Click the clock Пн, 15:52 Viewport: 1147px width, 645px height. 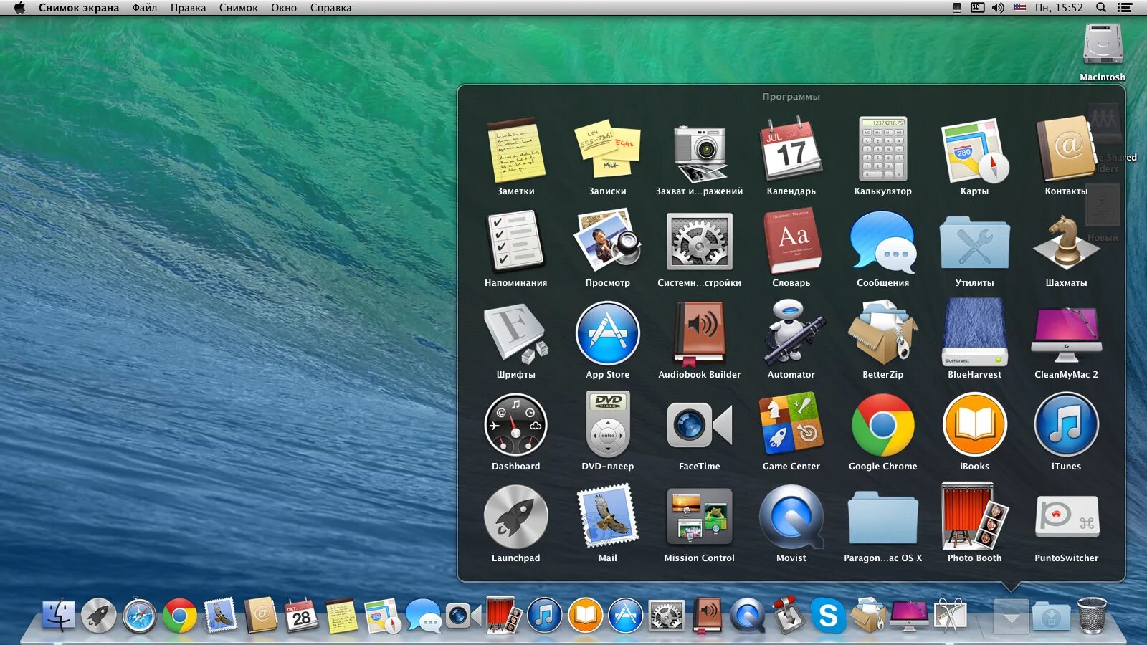pyautogui.click(x=1059, y=8)
